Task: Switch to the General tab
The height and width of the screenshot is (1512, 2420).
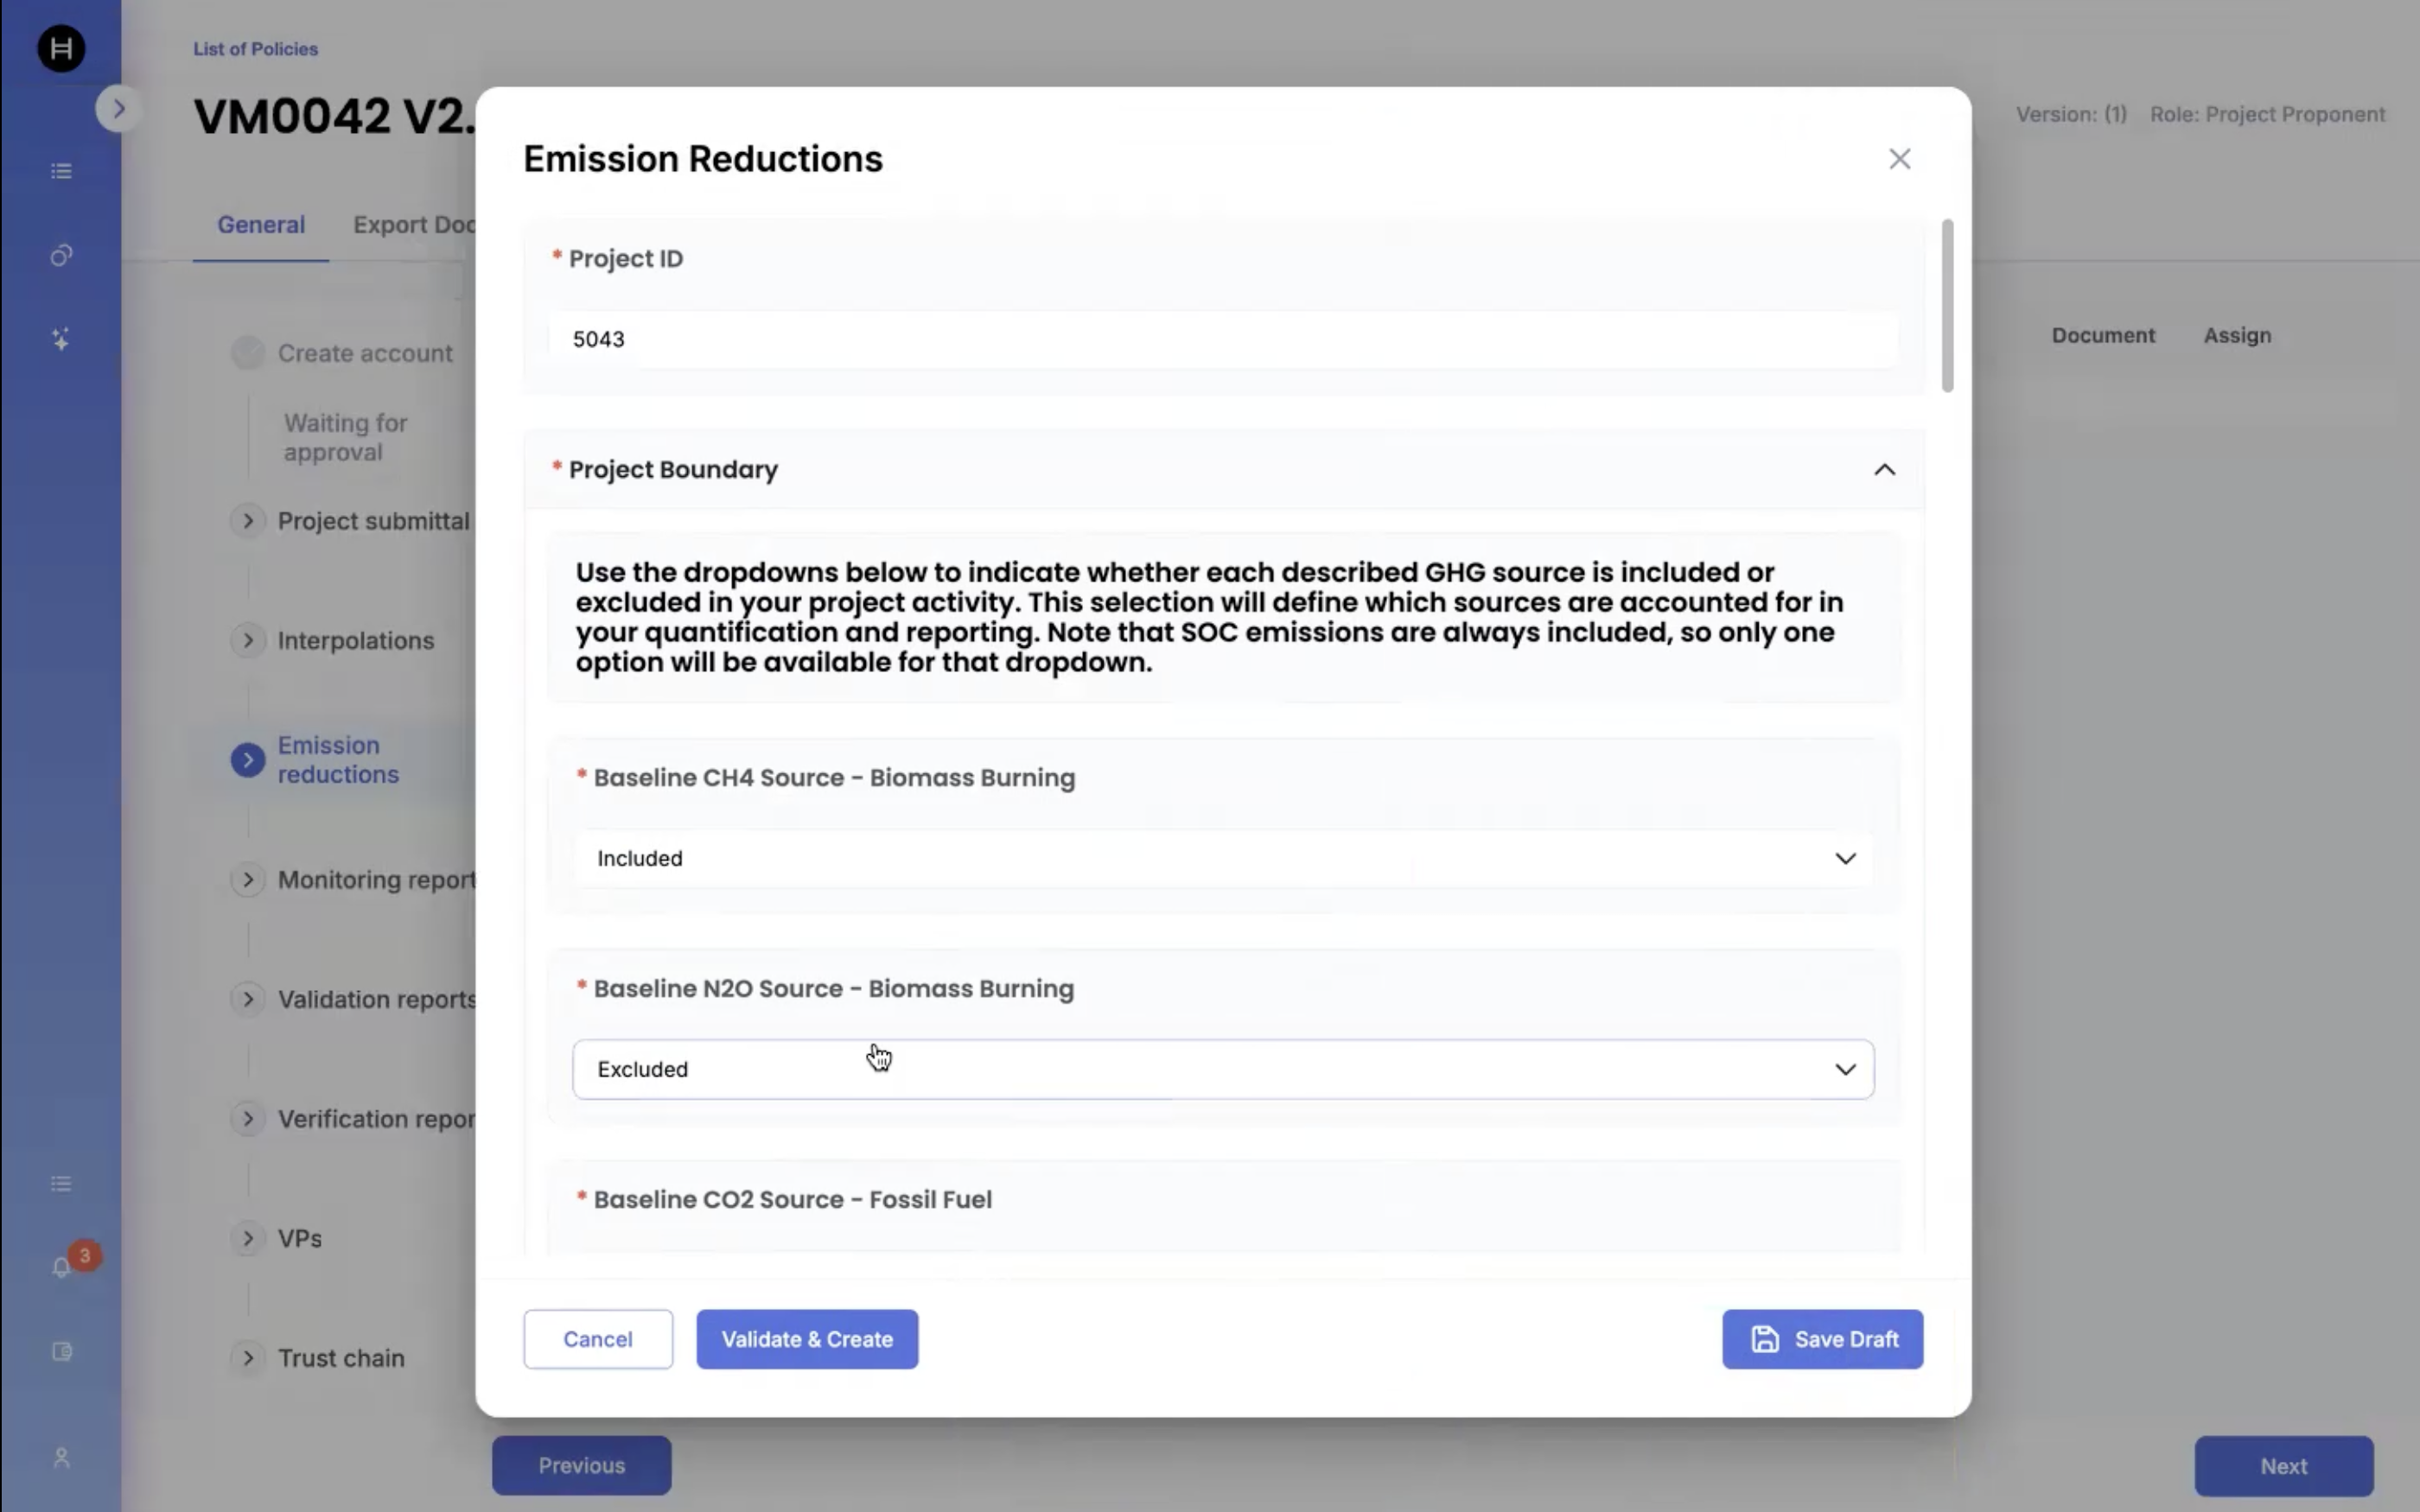Action: [261, 225]
